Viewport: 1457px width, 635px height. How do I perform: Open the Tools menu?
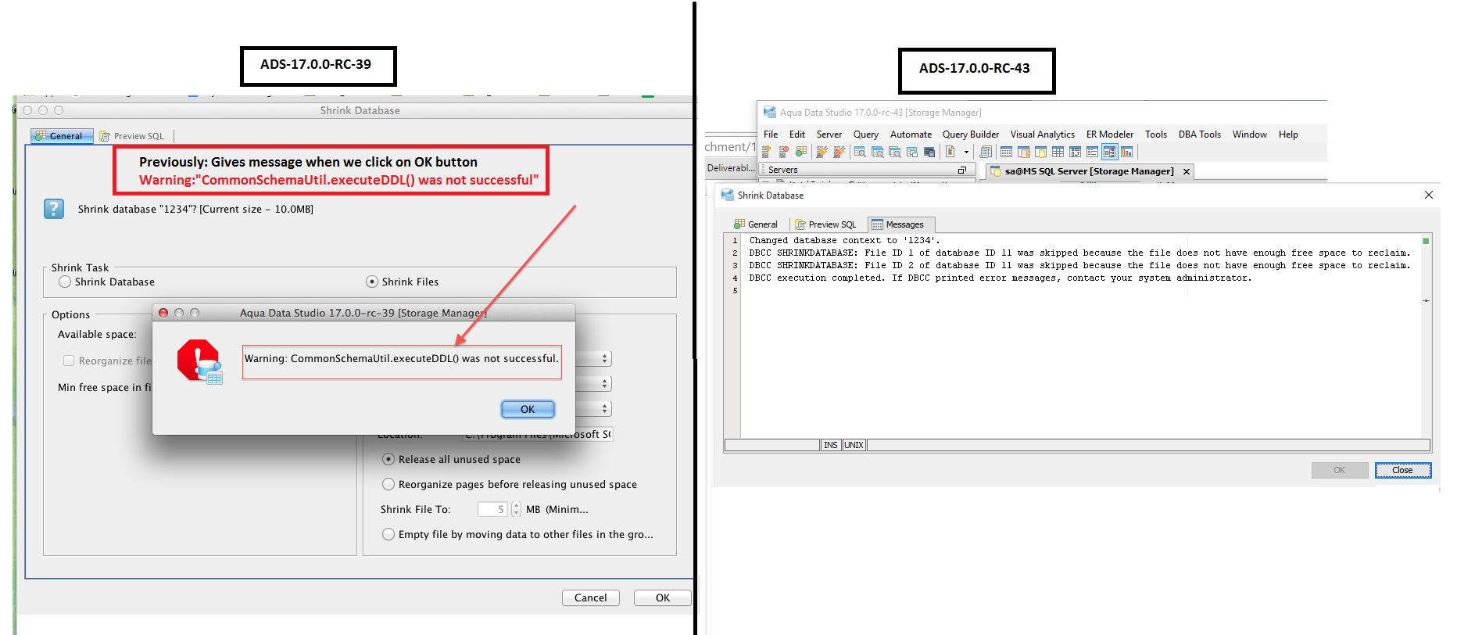pos(1156,135)
